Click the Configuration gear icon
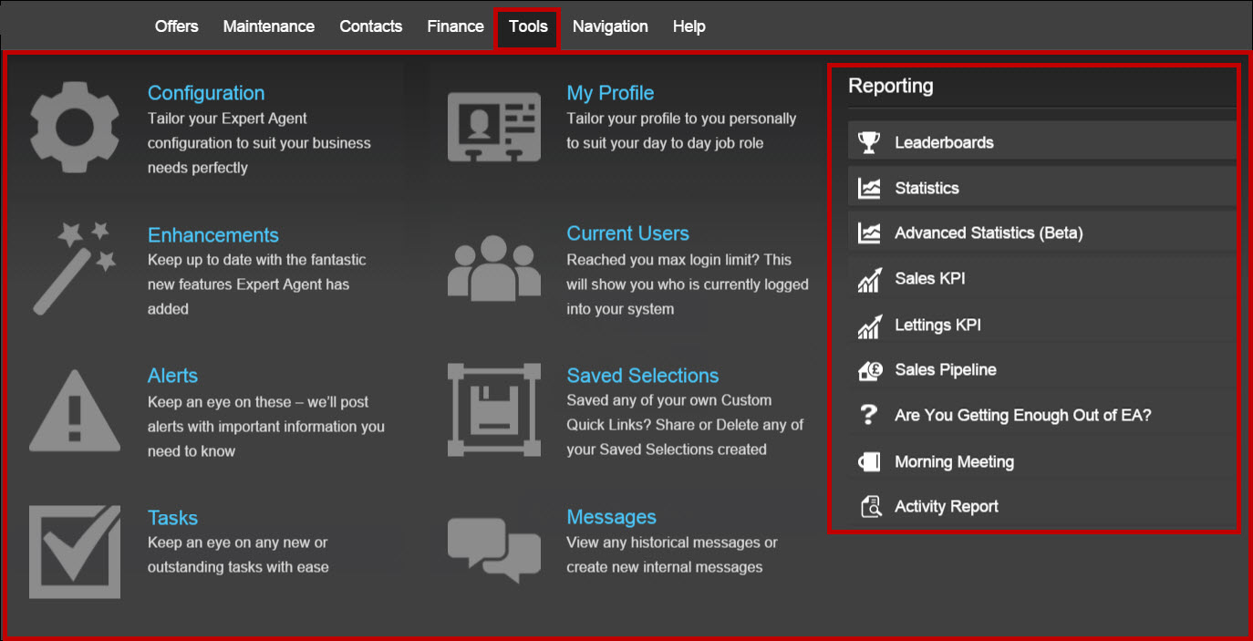Image resolution: width=1253 pixels, height=641 pixels. [x=75, y=128]
